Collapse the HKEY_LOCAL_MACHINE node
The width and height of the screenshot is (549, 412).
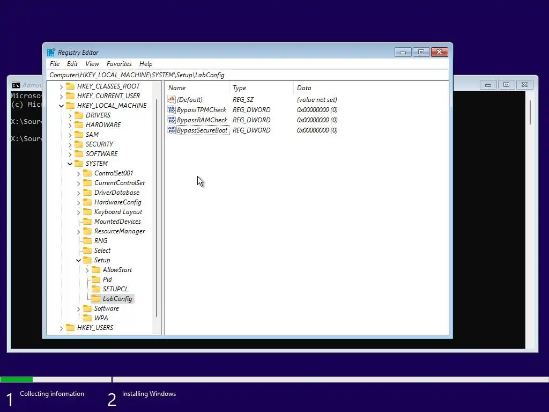pyautogui.click(x=61, y=106)
